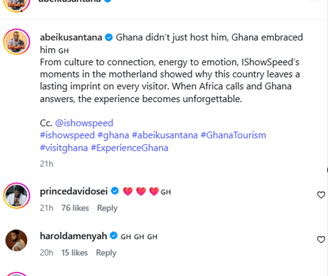The width and height of the screenshot is (328, 276).
Task: Click the verified badge next to princedavidosei
Action: click(115, 191)
